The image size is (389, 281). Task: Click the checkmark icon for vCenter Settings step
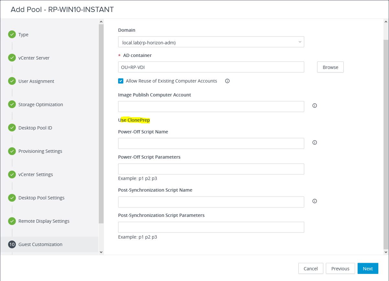point(12,174)
